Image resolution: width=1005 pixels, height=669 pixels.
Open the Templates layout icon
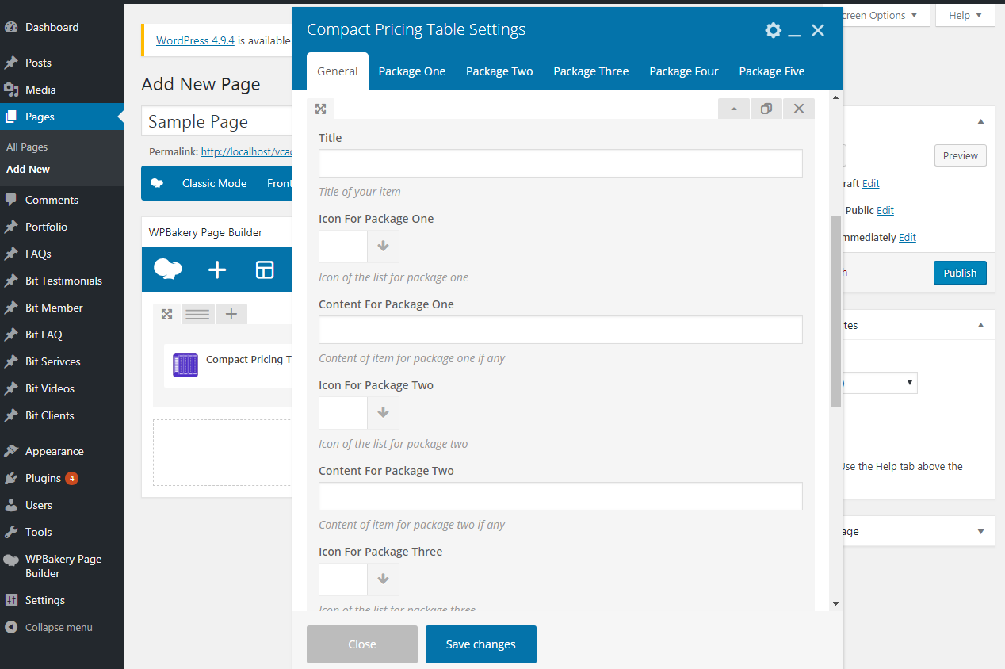264,270
